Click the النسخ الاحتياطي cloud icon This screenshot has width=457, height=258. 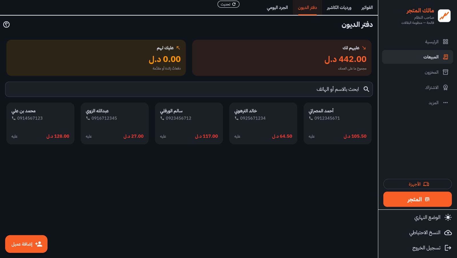[448, 233]
